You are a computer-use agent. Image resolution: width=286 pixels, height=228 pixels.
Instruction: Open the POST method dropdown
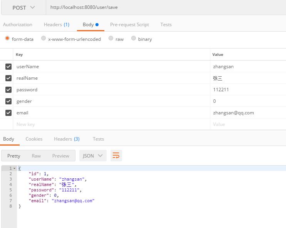23,8
